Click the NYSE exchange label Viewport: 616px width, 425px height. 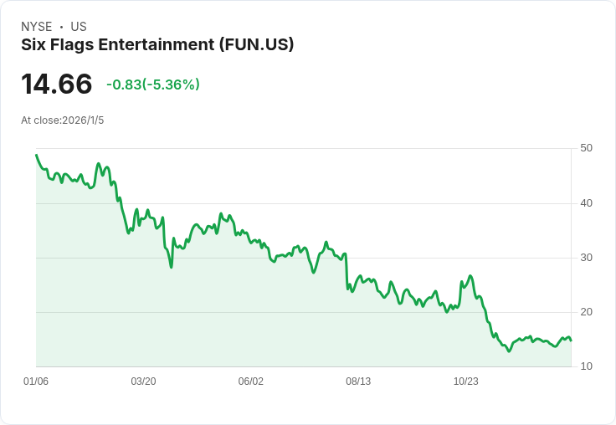click(x=37, y=27)
